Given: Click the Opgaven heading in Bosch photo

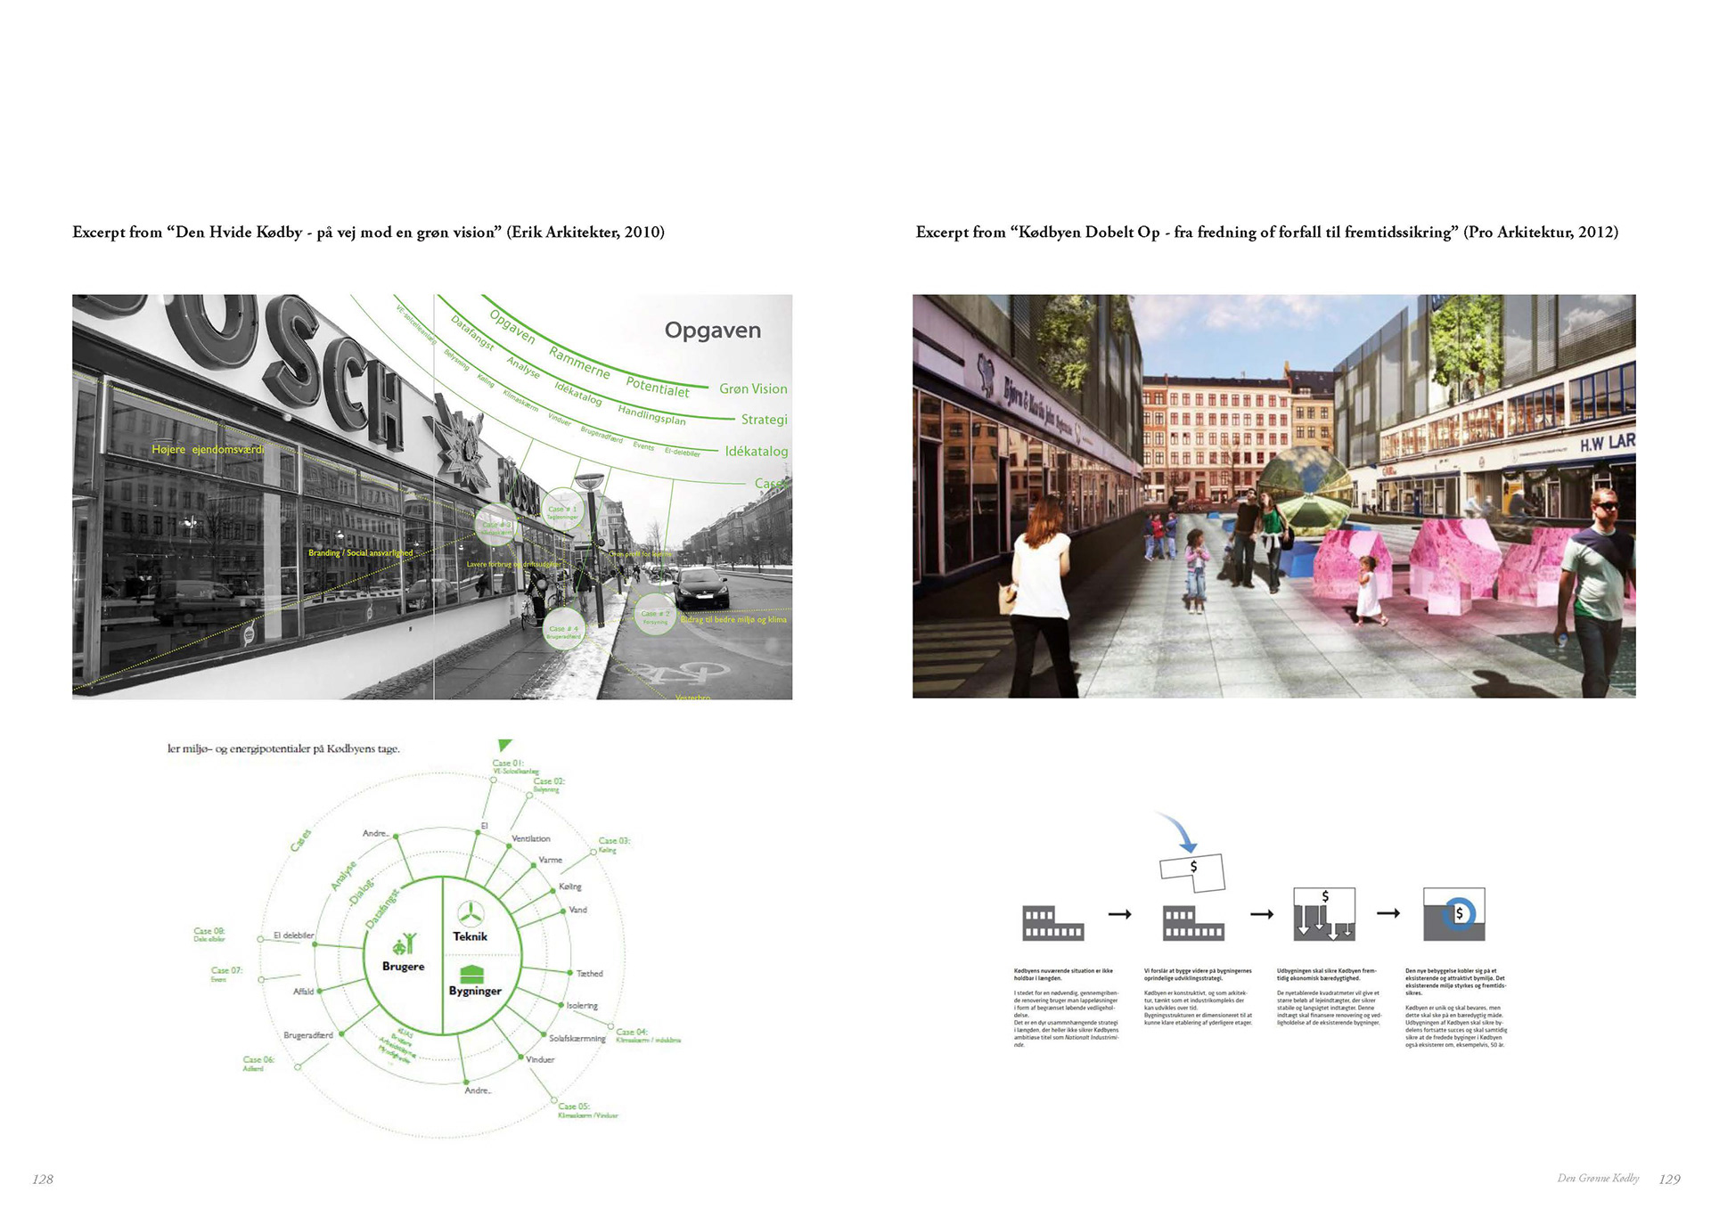Looking at the screenshot, I should 712,331.
